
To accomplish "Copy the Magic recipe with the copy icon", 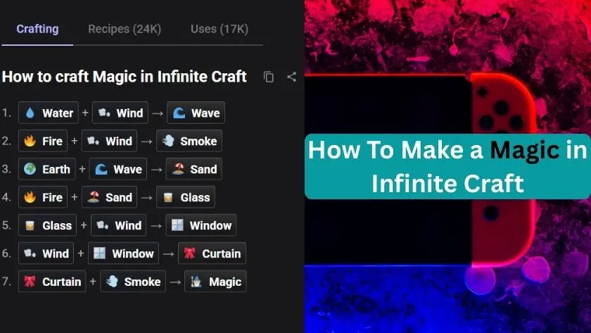I will (269, 77).
